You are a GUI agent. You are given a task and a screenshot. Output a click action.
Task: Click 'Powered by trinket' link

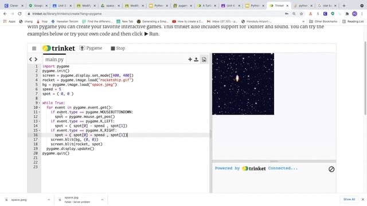coord(240,168)
